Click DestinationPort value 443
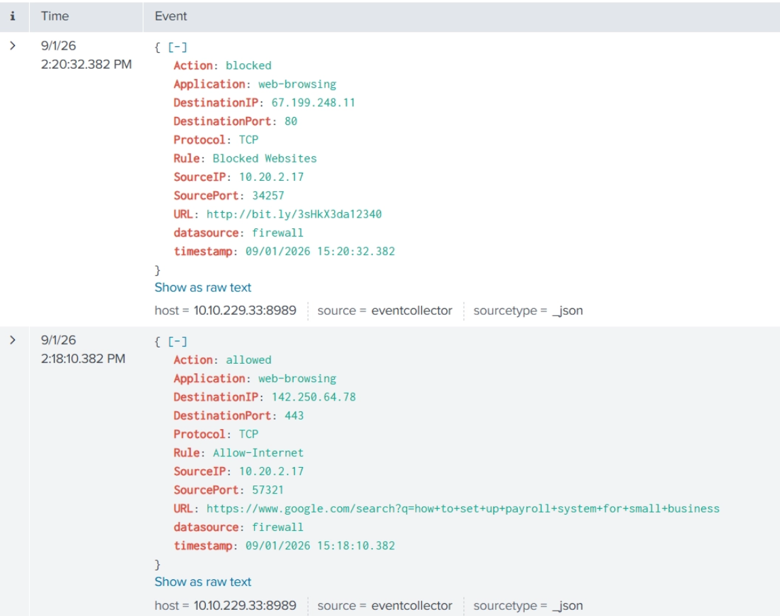This screenshot has width=780, height=616. click(x=294, y=416)
